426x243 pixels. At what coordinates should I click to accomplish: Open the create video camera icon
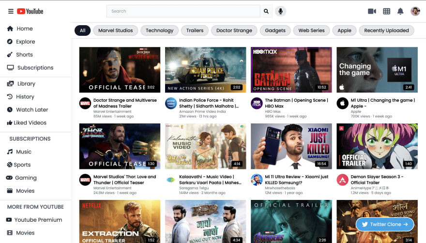coord(372,11)
